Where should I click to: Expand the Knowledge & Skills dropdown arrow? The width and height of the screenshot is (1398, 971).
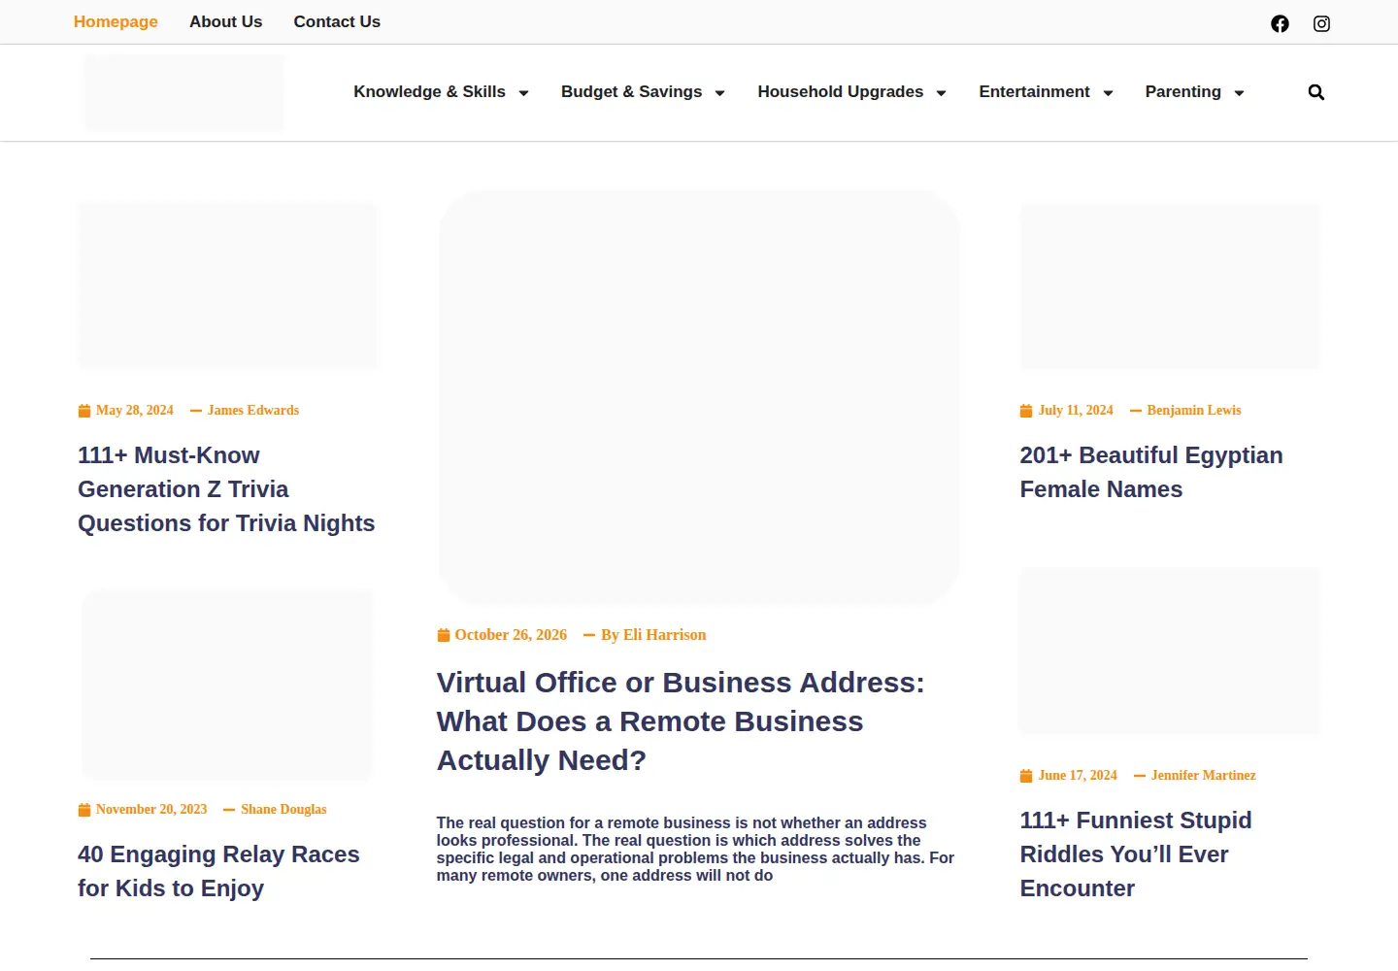coord(523,93)
